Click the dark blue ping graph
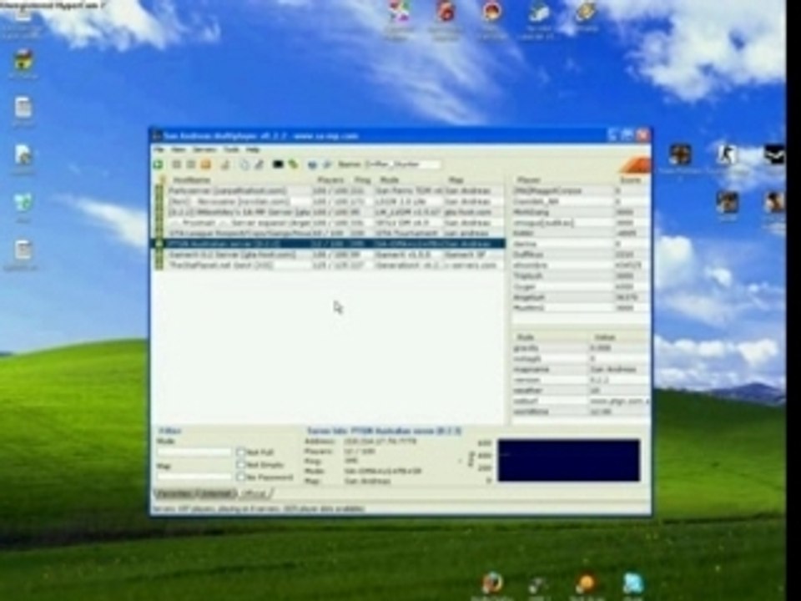Screen dimensions: 801x601 click(x=568, y=460)
